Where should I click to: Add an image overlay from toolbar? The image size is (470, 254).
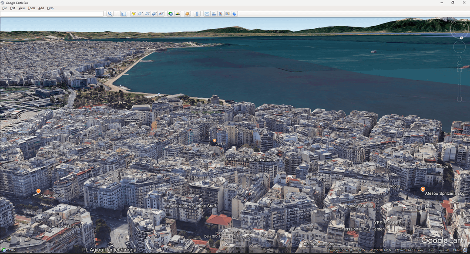154,14
